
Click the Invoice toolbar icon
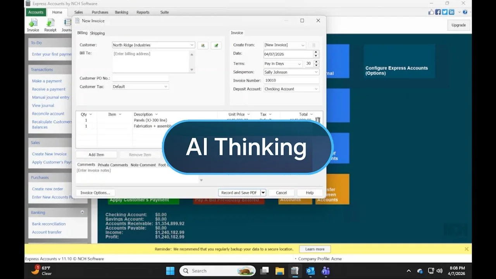(33, 25)
